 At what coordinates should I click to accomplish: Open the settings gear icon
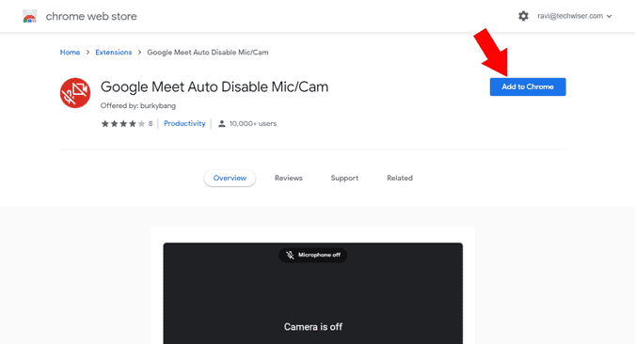coord(523,16)
